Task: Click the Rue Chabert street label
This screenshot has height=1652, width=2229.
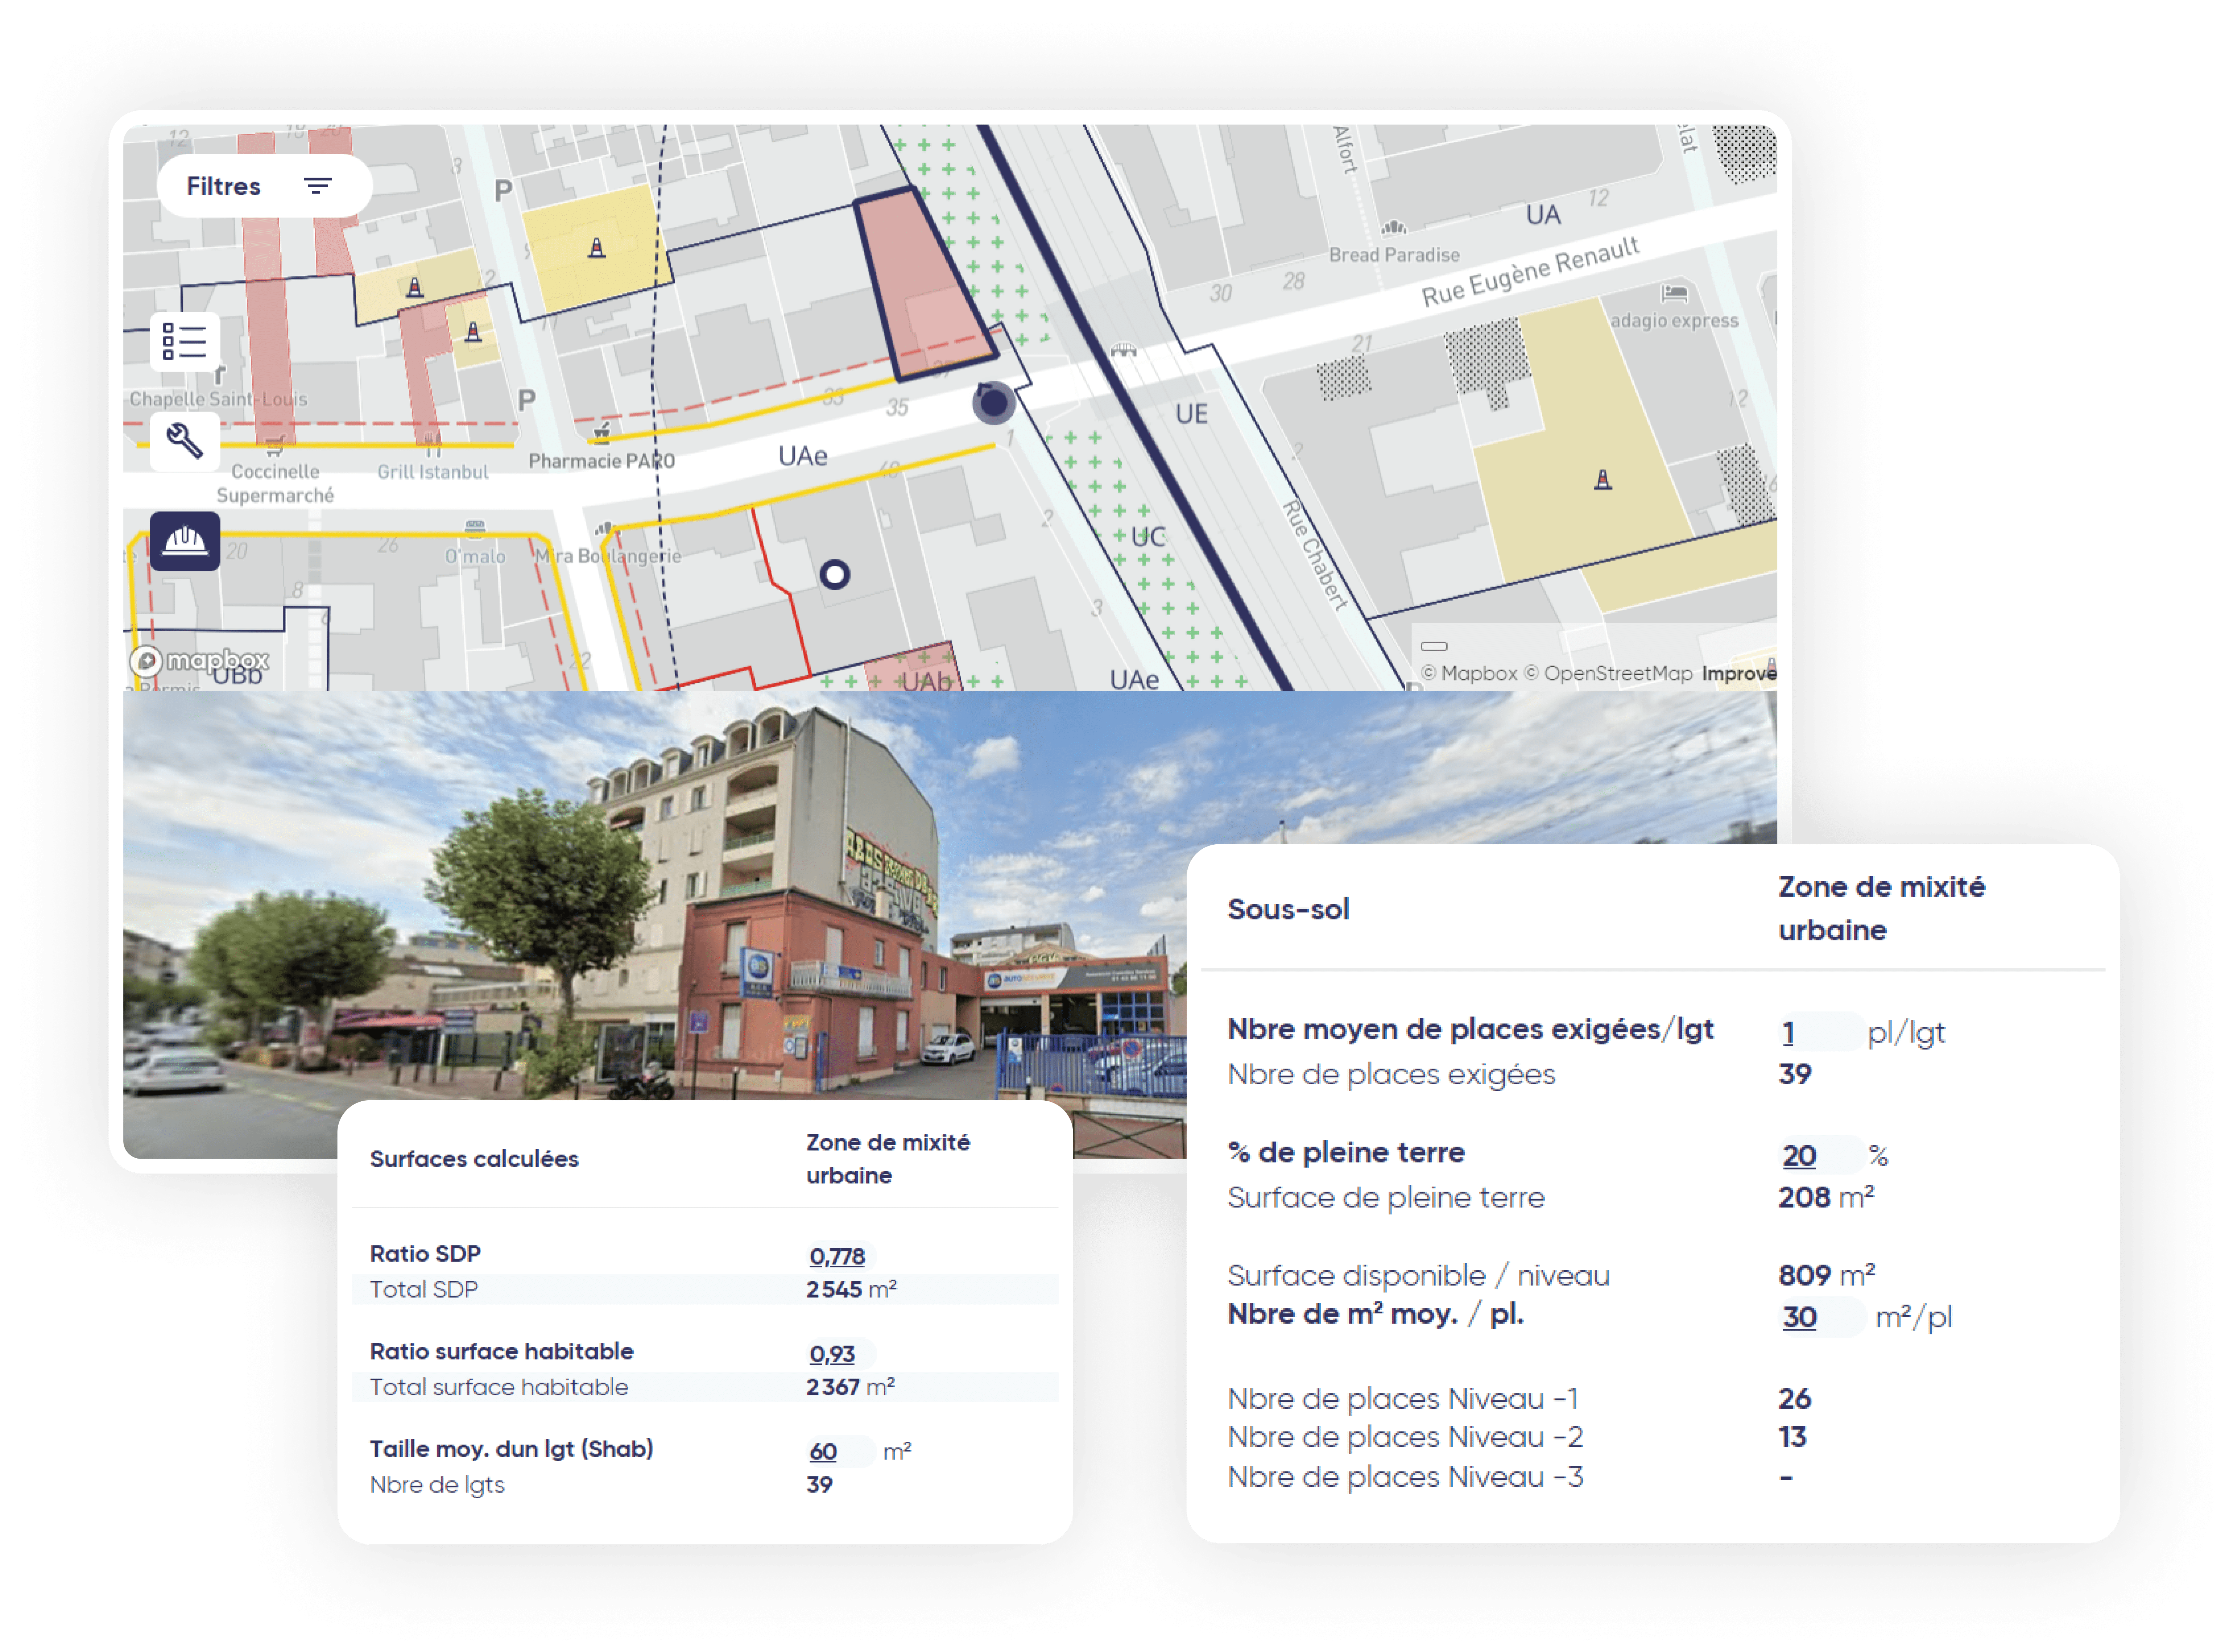Action: click(1315, 555)
